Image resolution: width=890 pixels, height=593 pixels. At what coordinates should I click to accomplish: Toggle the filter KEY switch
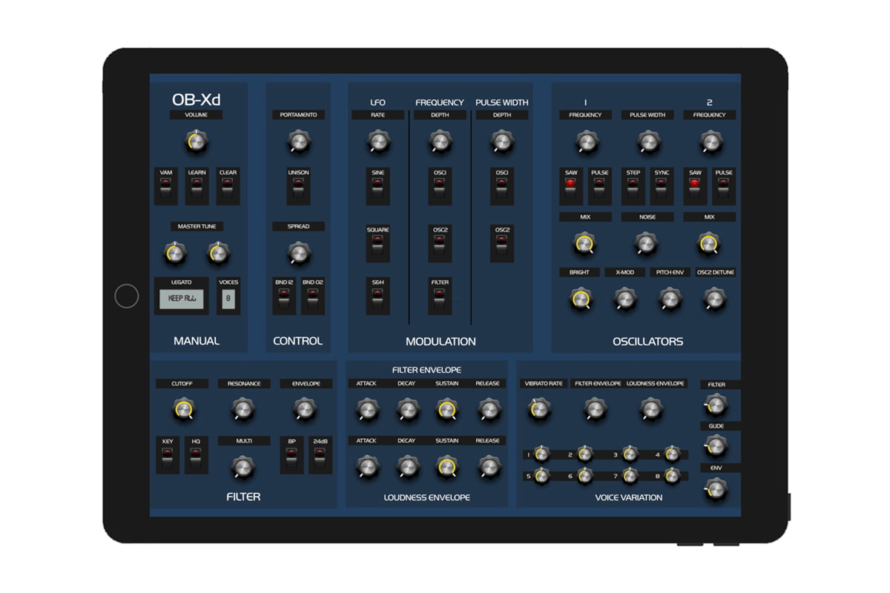[x=167, y=460]
